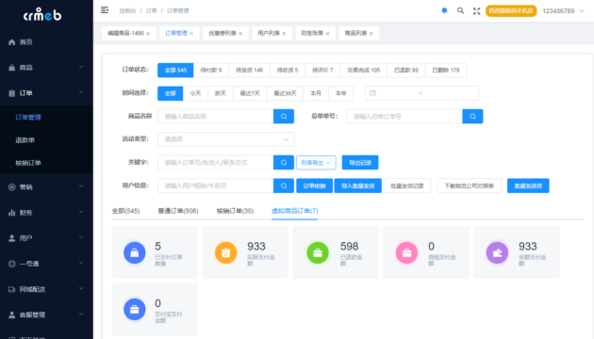Viewport: 594px width, 339px height.
Task: Click the person icon beside 用户
Action: (11, 238)
